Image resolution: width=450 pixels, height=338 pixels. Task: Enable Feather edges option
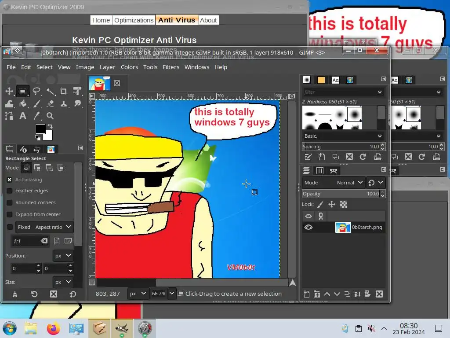10,191
